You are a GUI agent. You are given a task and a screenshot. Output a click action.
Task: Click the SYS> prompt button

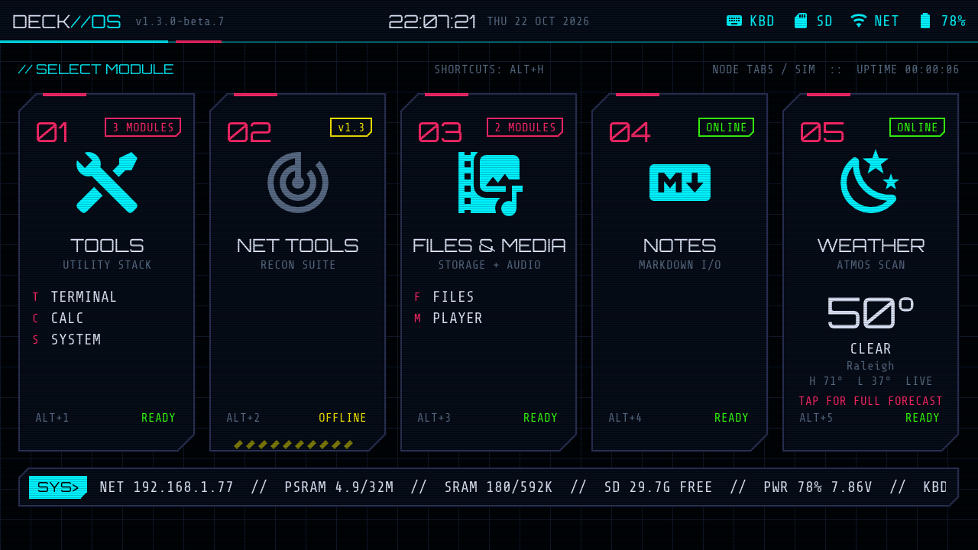tap(58, 487)
